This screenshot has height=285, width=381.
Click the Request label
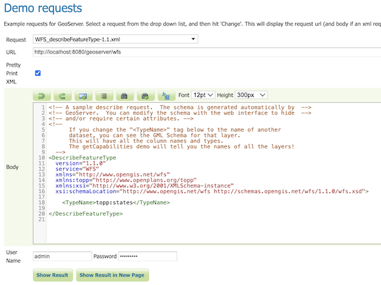tap(16, 39)
